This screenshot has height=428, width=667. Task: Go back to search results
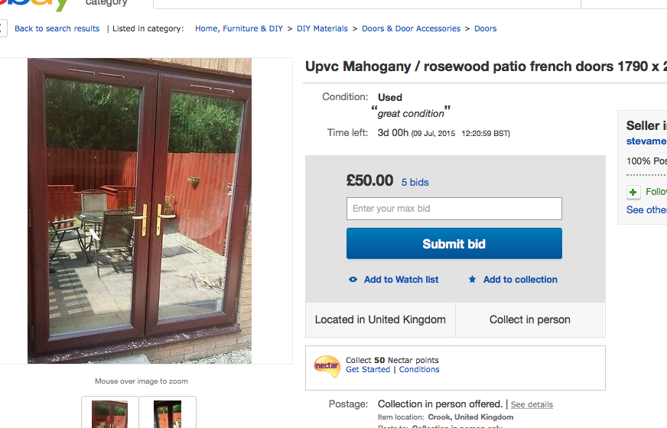click(x=57, y=28)
